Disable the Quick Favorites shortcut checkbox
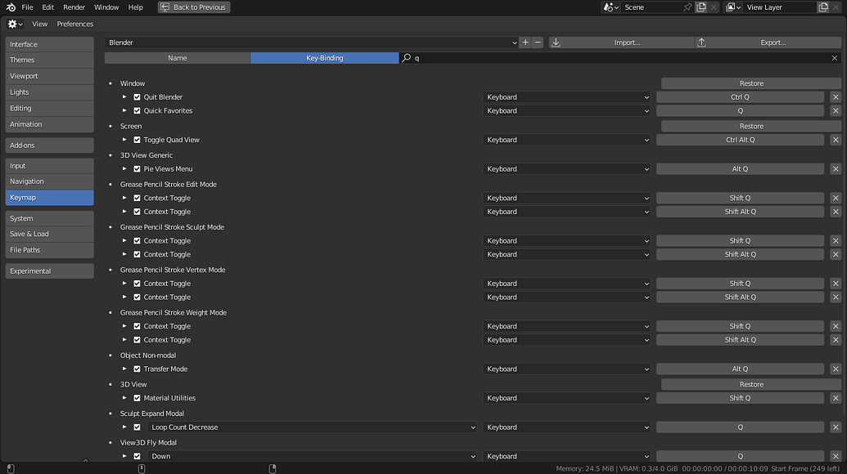 point(137,110)
